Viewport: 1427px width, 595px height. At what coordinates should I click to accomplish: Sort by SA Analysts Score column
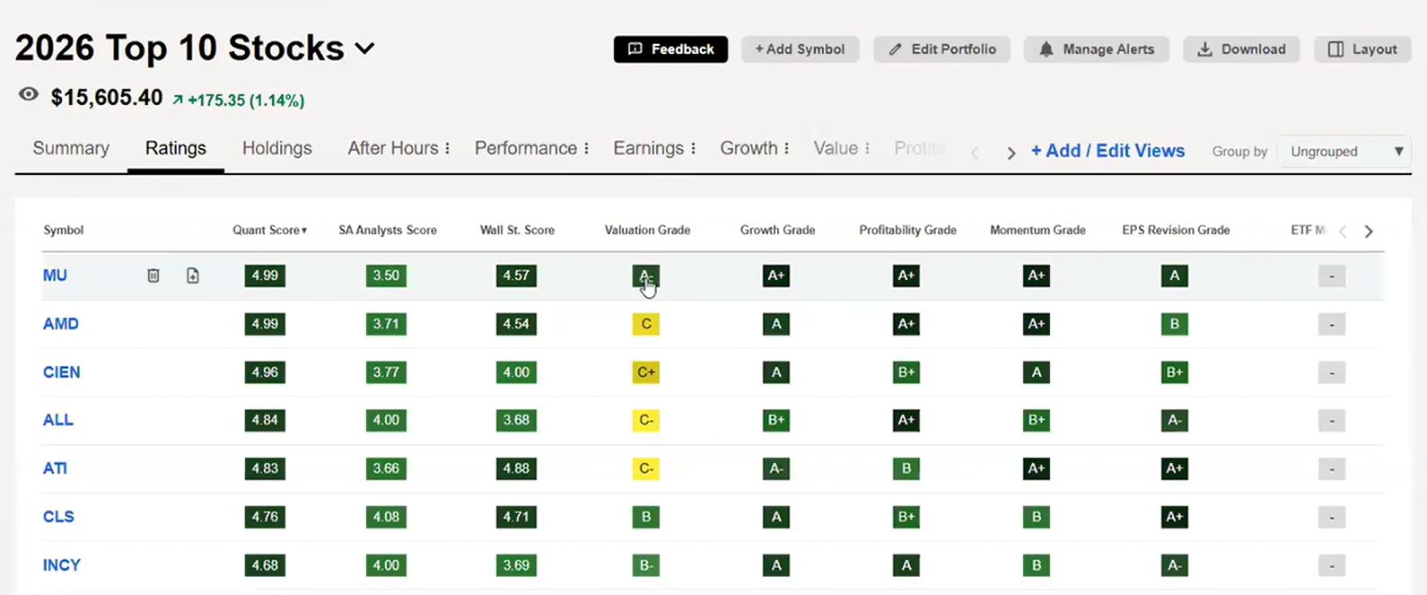pyautogui.click(x=388, y=231)
